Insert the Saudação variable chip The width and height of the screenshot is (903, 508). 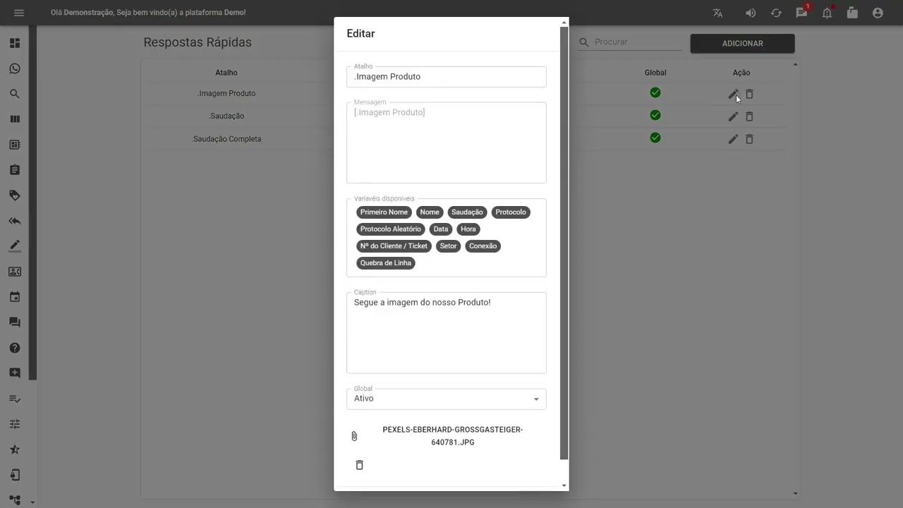pos(467,212)
